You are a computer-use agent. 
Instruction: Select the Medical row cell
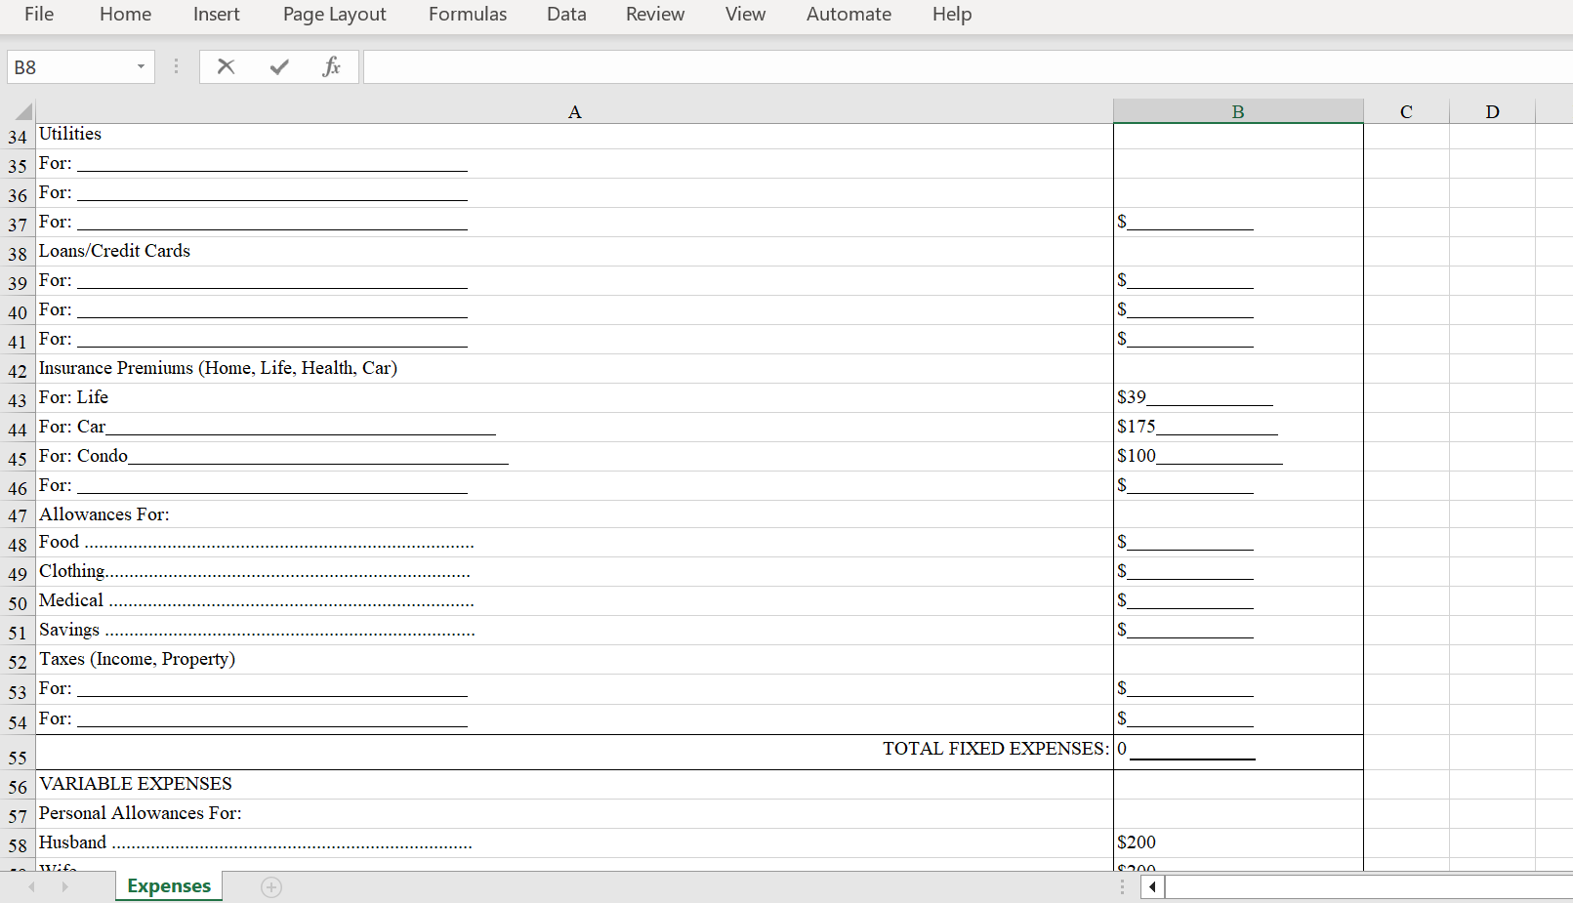point(574,601)
